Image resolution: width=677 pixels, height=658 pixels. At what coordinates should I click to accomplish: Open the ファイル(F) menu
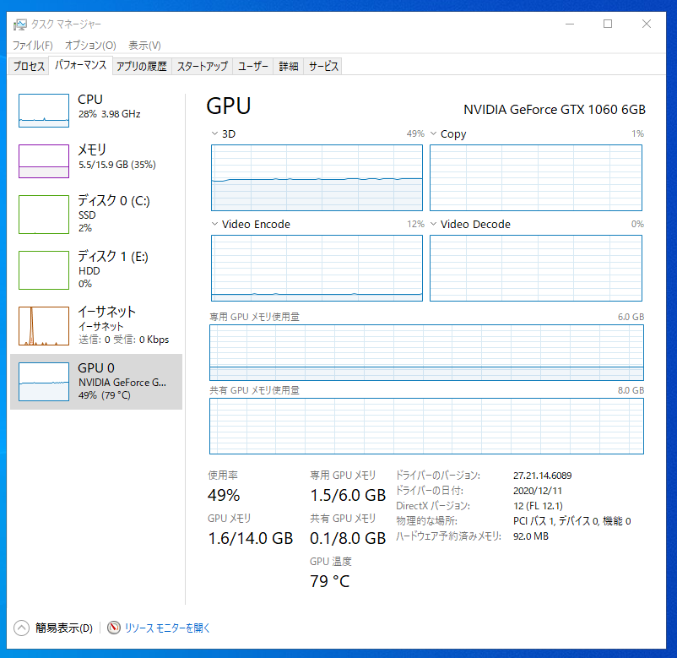[32, 46]
